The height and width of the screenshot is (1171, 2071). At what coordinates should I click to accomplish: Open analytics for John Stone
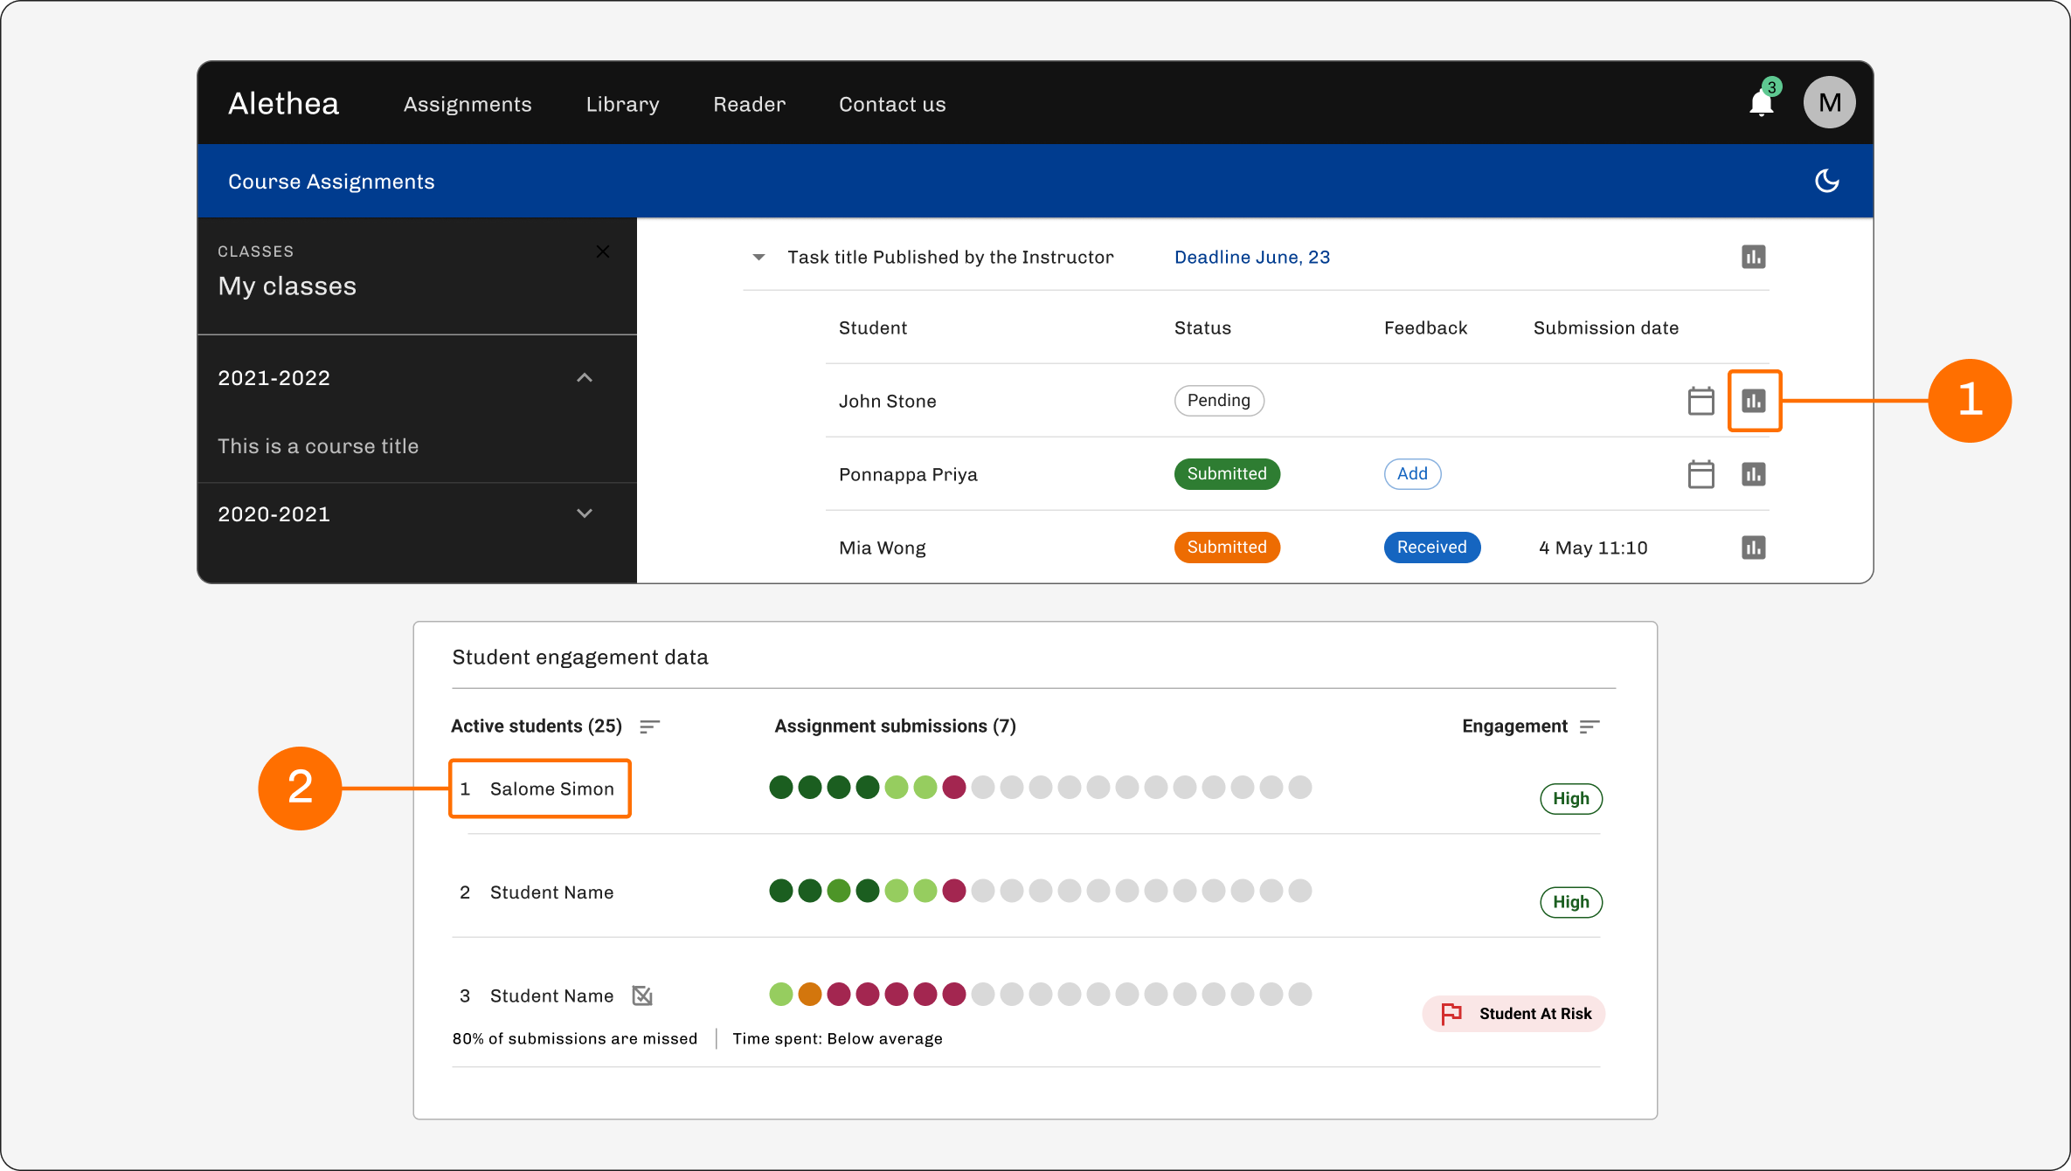[1754, 401]
